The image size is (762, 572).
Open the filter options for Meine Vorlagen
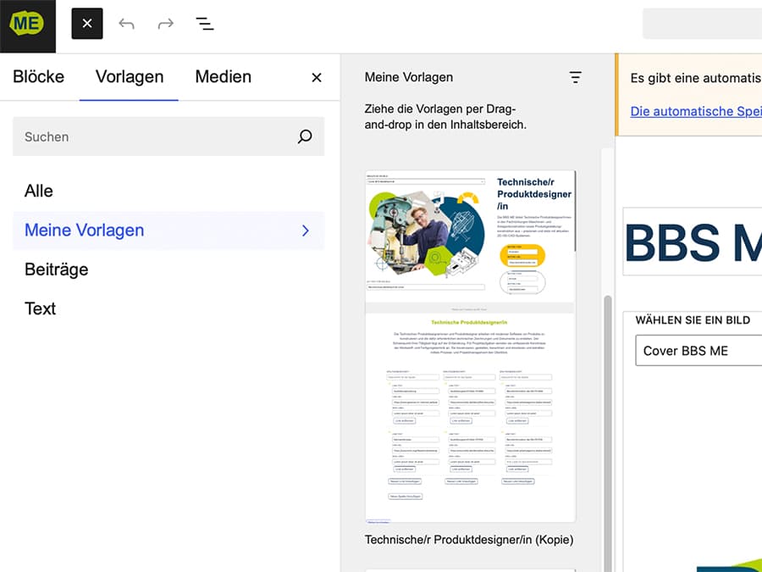coord(576,77)
